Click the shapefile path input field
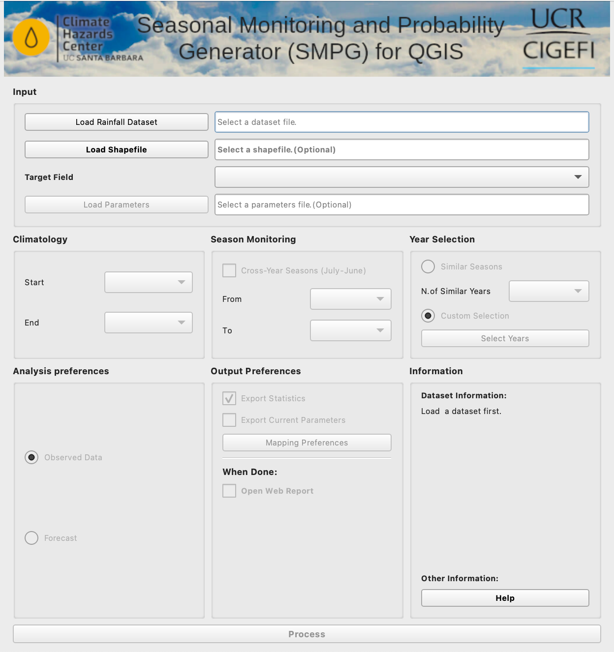 coord(401,149)
